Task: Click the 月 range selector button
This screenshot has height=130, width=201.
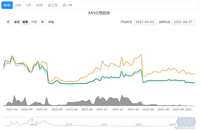Action: click(8, 22)
